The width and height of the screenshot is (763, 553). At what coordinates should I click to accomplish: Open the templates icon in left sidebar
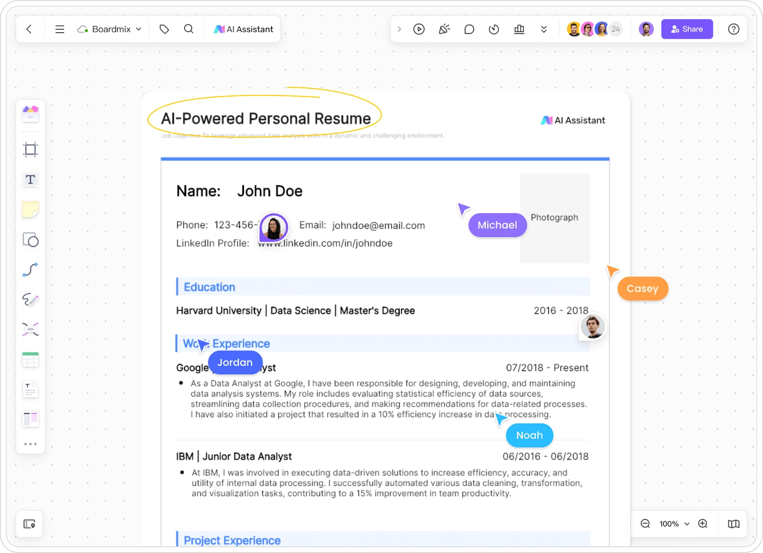(30, 114)
